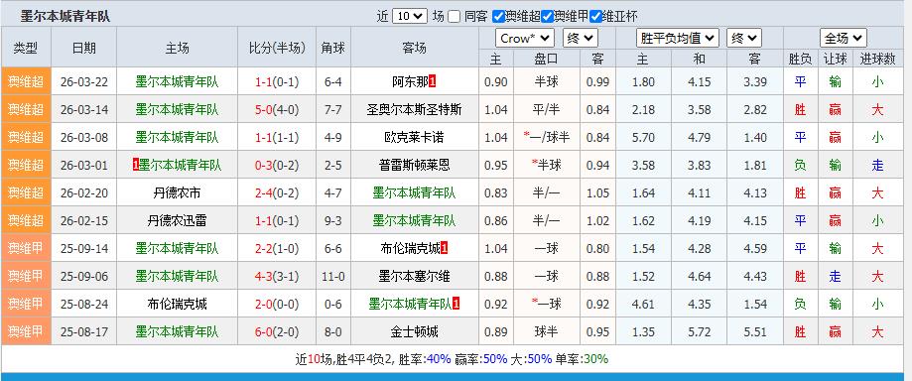Click score 5-0(4-0)
Image resolution: width=912 pixels, height=381 pixels.
click(x=276, y=110)
